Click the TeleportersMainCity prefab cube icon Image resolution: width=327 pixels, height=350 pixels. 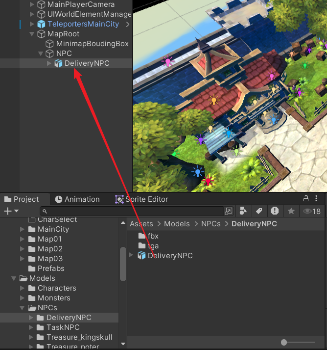(x=41, y=24)
